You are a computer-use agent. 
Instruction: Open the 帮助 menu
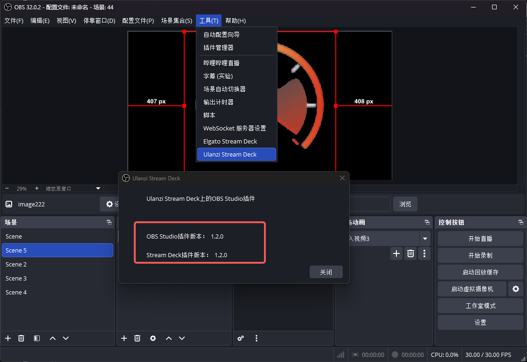pos(236,20)
